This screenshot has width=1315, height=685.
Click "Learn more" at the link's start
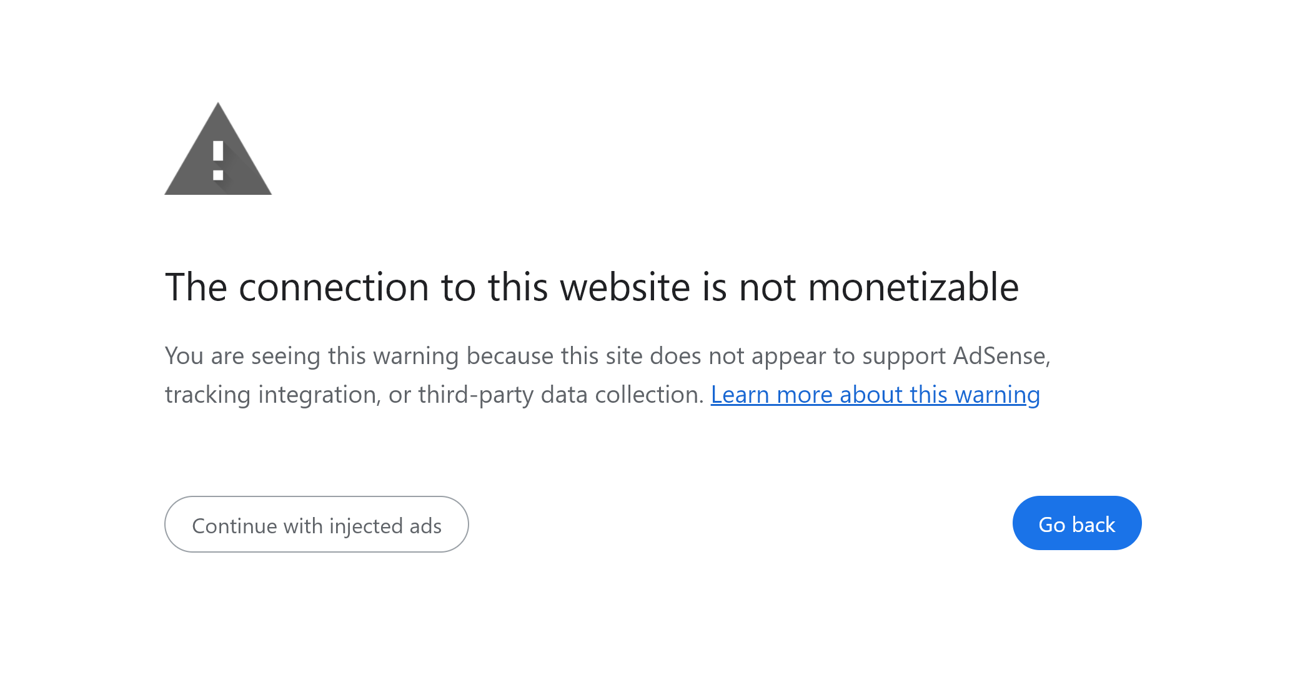pos(771,395)
